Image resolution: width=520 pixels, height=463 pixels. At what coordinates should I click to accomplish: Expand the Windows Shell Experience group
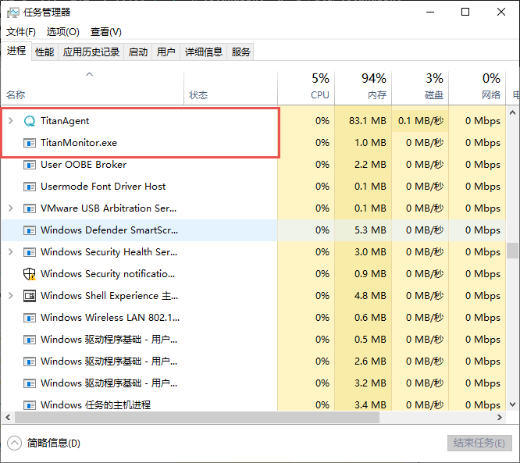[x=11, y=295]
